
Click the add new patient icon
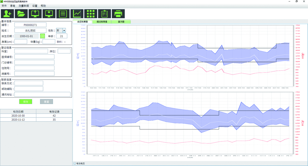click(7, 14)
